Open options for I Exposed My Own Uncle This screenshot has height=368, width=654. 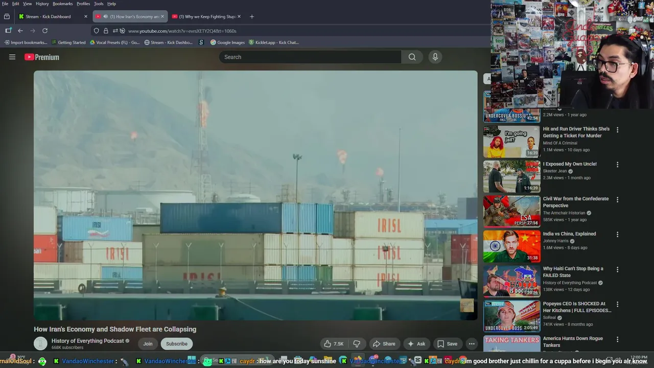(x=617, y=165)
